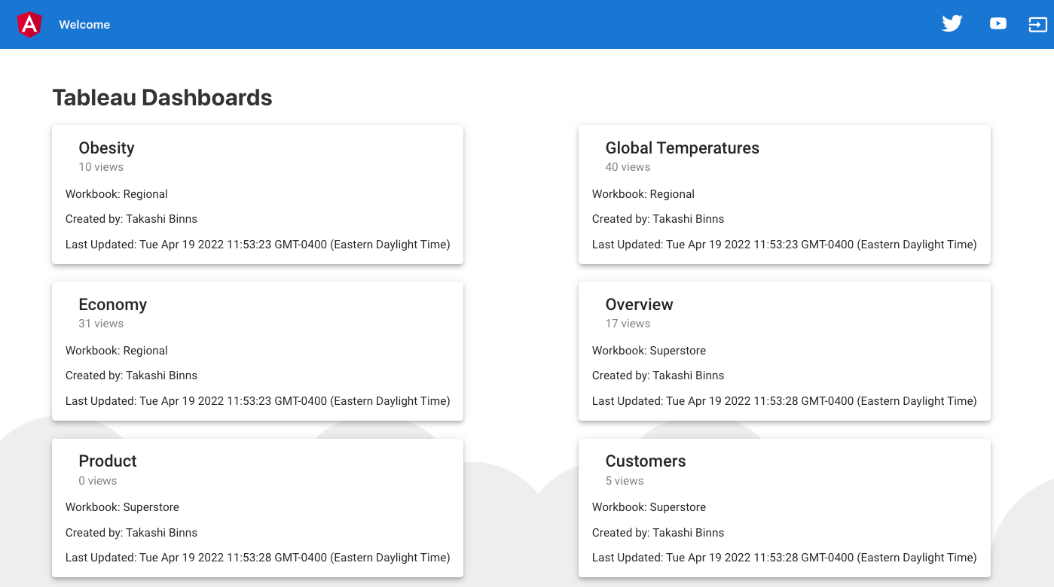The width and height of the screenshot is (1054, 587).
Task: Click the 0 views label under Product
Action: [x=98, y=481]
